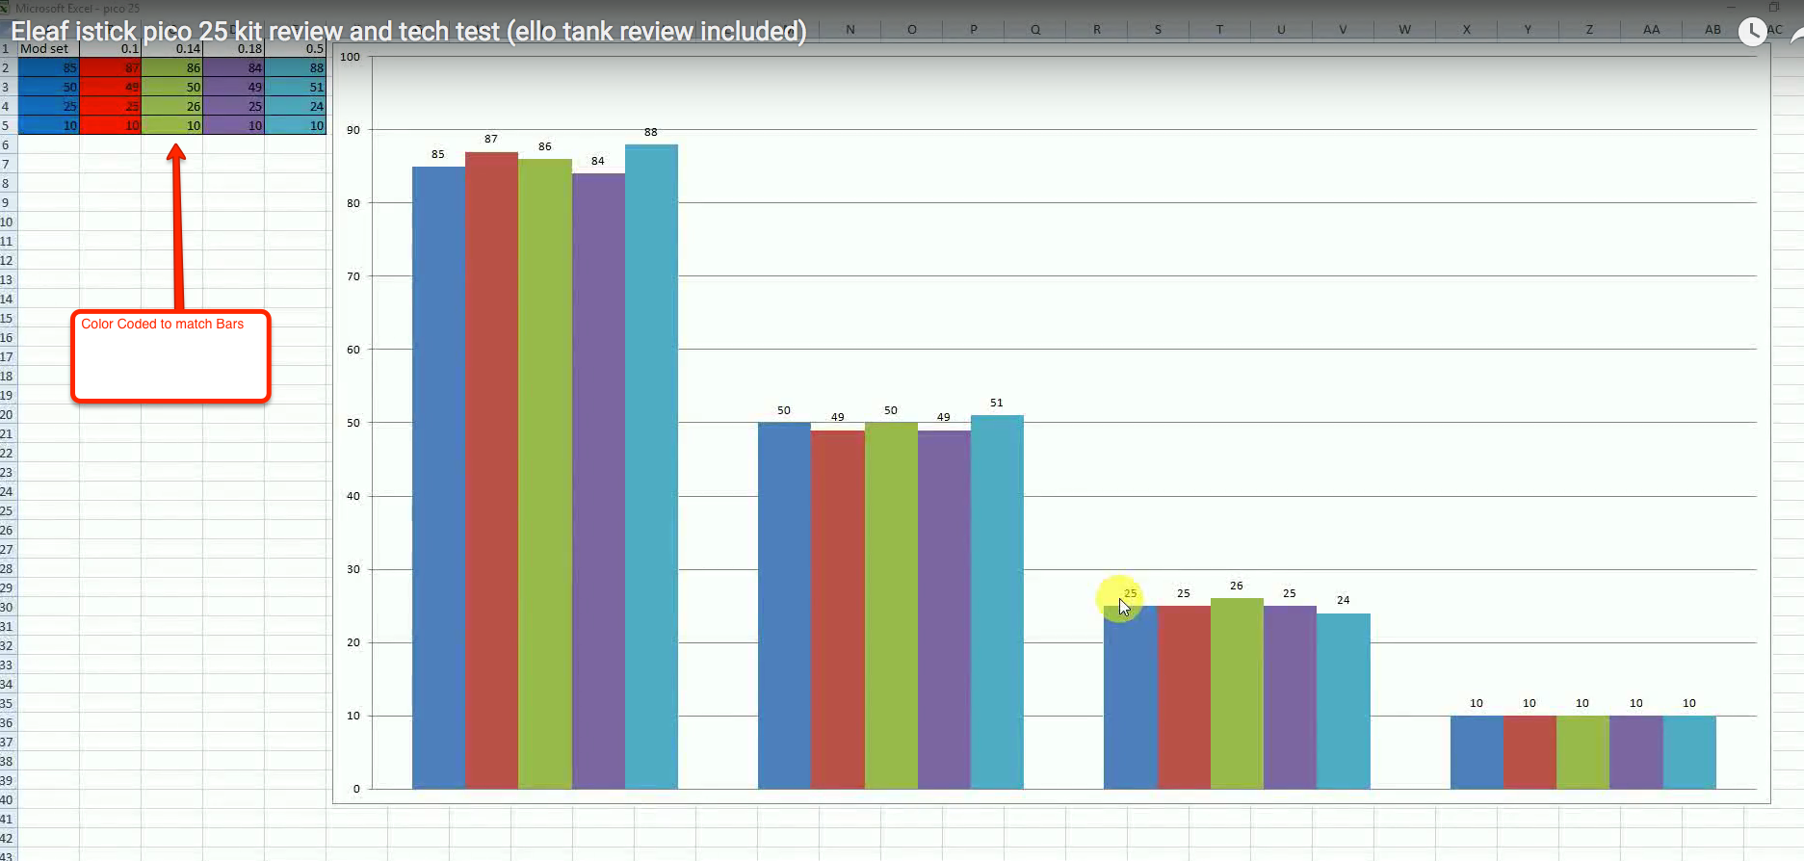
Task: Select the green bar labeled 26
Action: tap(1237, 692)
